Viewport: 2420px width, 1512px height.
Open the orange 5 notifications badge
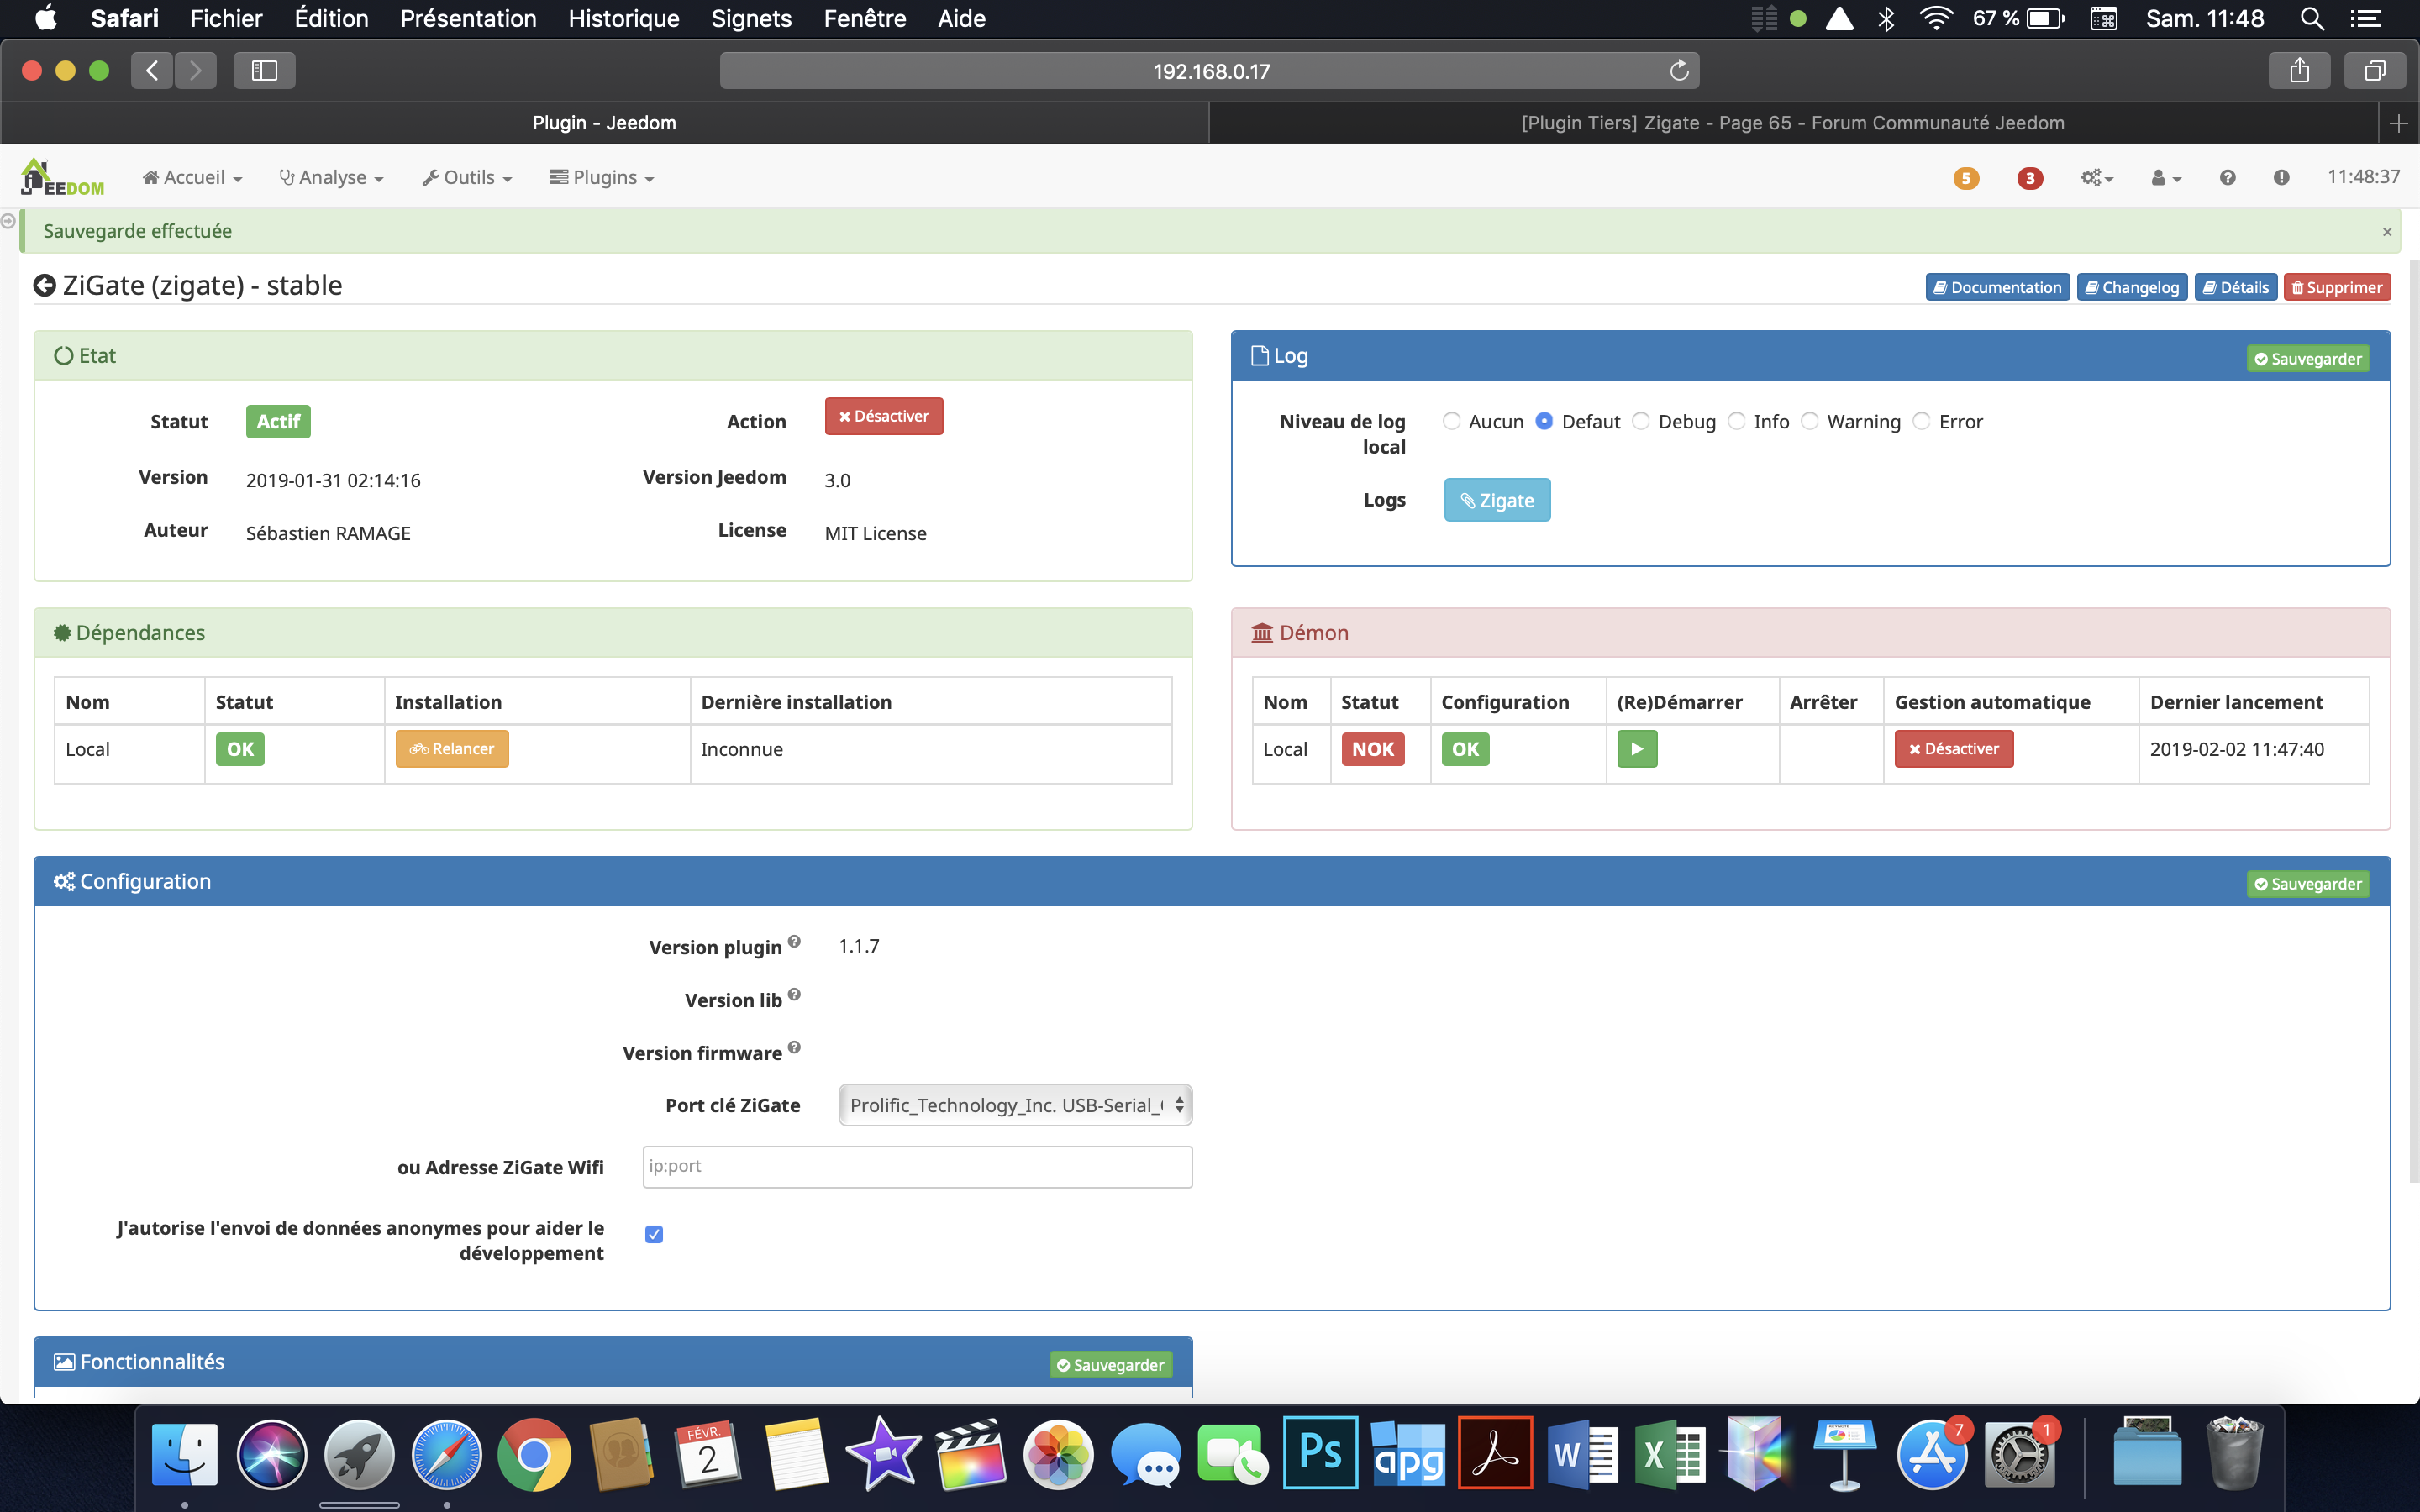[1965, 178]
